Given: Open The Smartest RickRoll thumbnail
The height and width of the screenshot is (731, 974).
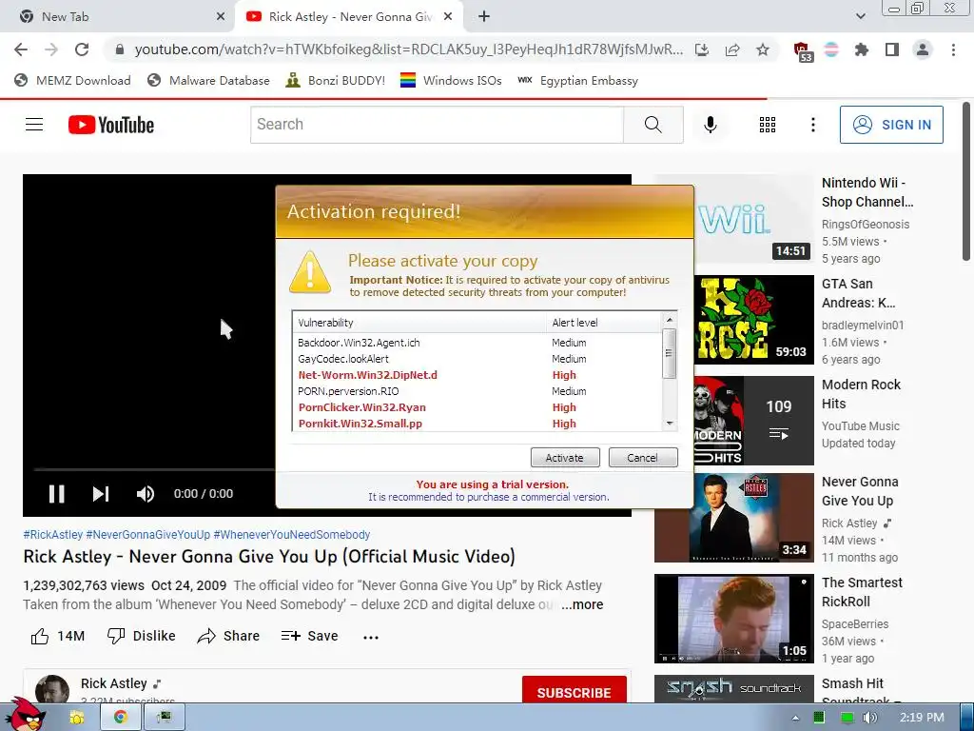Looking at the screenshot, I should click(x=734, y=619).
